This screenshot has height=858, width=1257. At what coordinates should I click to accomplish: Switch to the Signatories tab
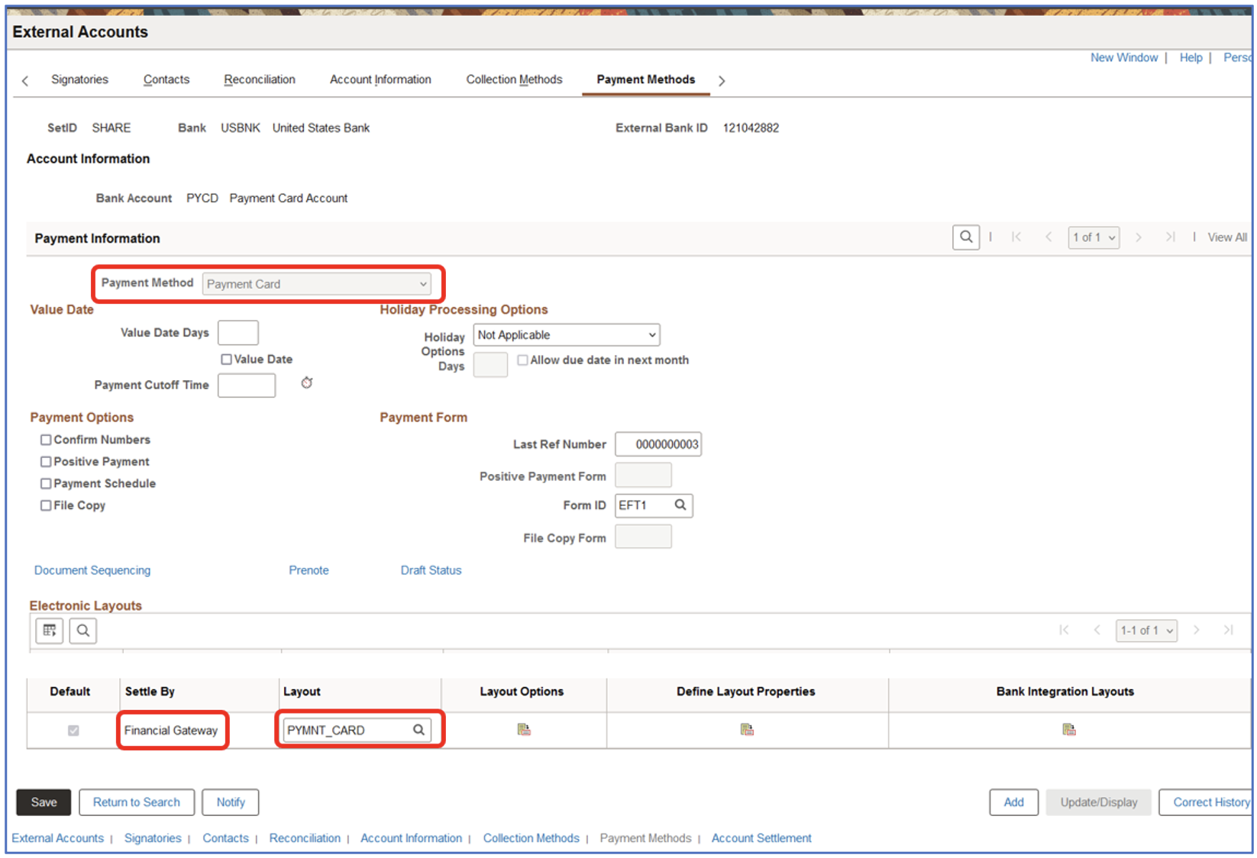click(80, 79)
